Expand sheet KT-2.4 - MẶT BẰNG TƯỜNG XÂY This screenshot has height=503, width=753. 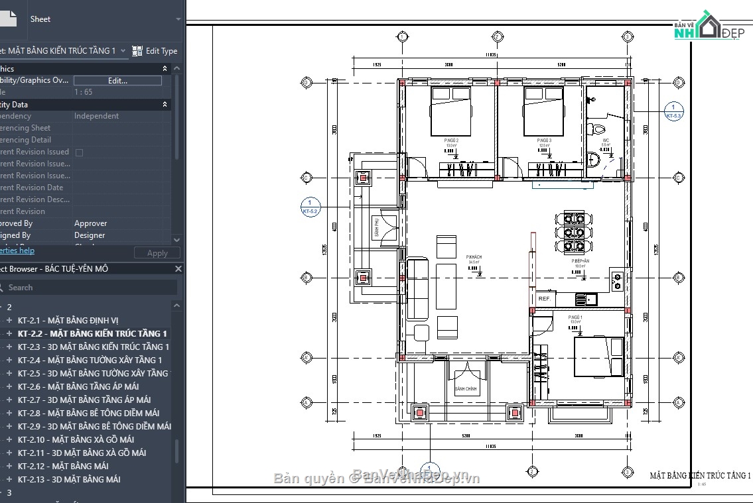coord(9,360)
